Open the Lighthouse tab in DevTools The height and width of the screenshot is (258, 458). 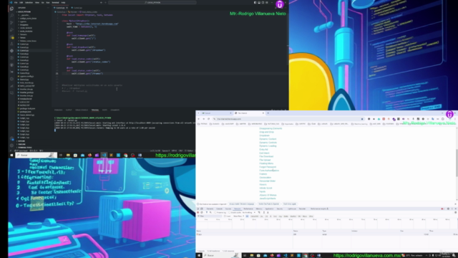(x=291, y=209)
